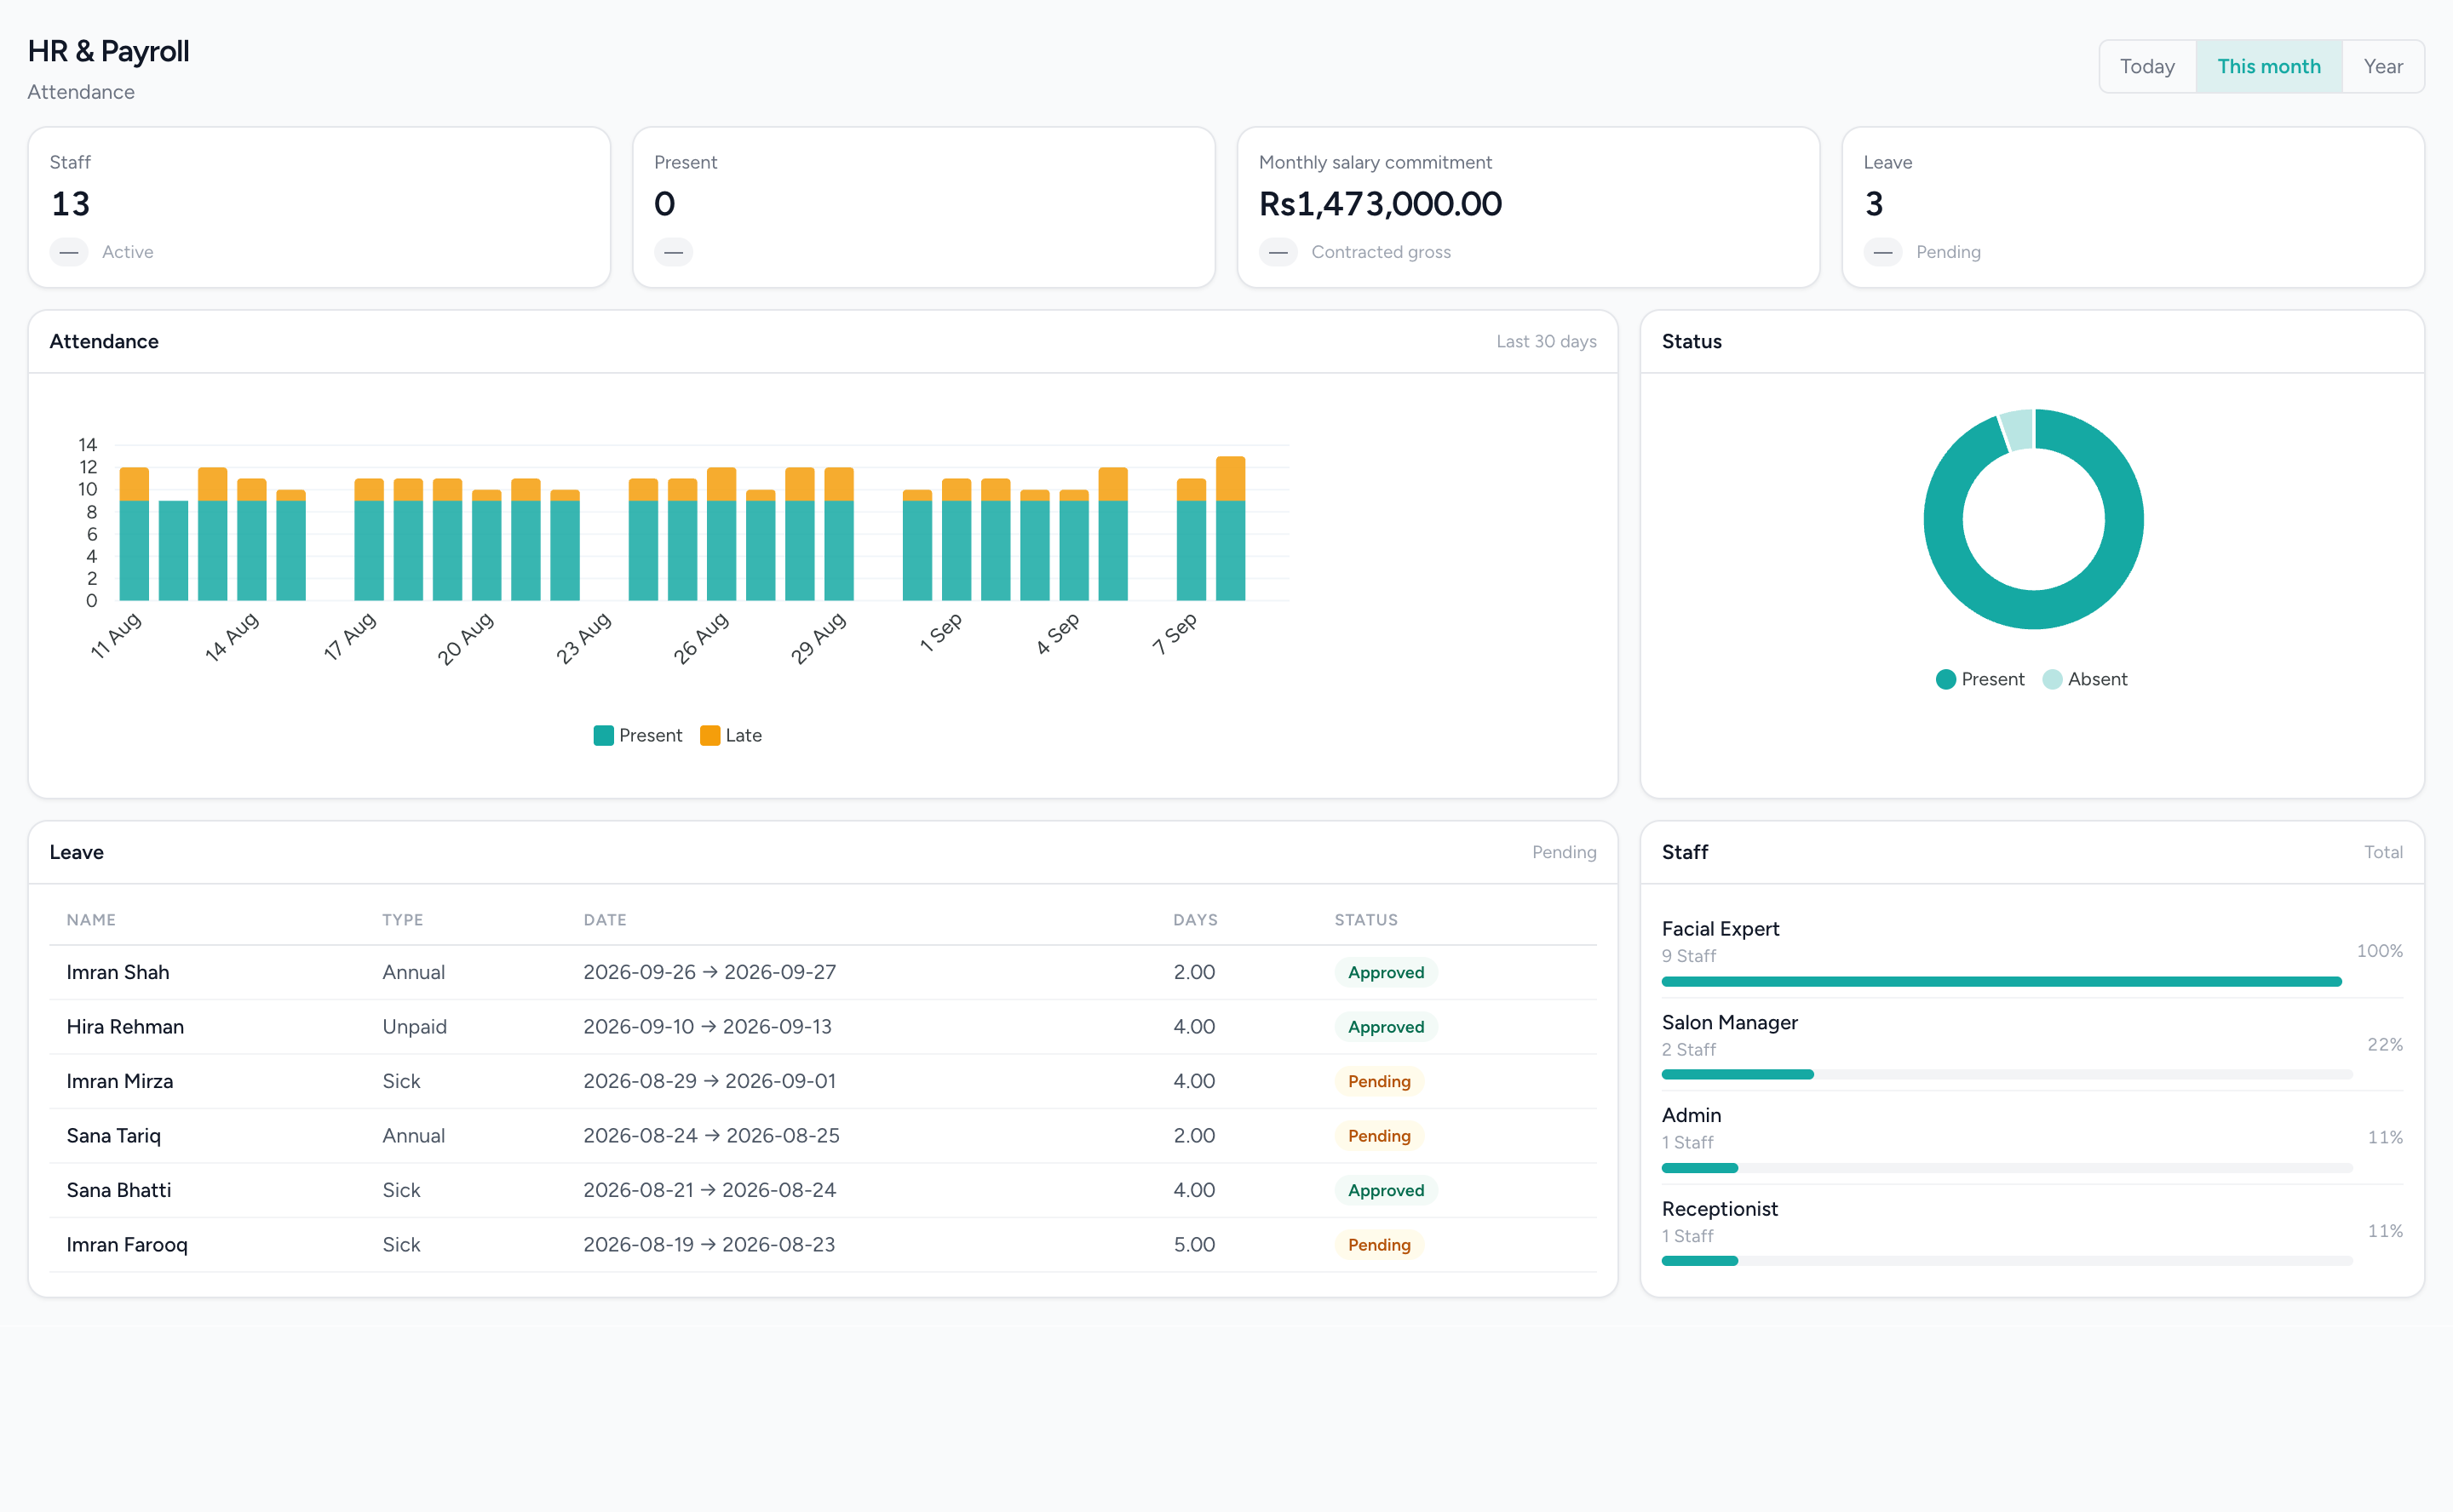Select the Hira Rehman name cell
The image size is (2453, 1512).
(x=125, y=1027)
